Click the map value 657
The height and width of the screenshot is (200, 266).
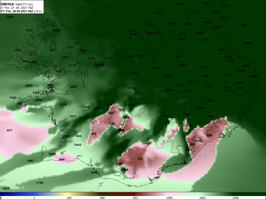click(149, 143)
